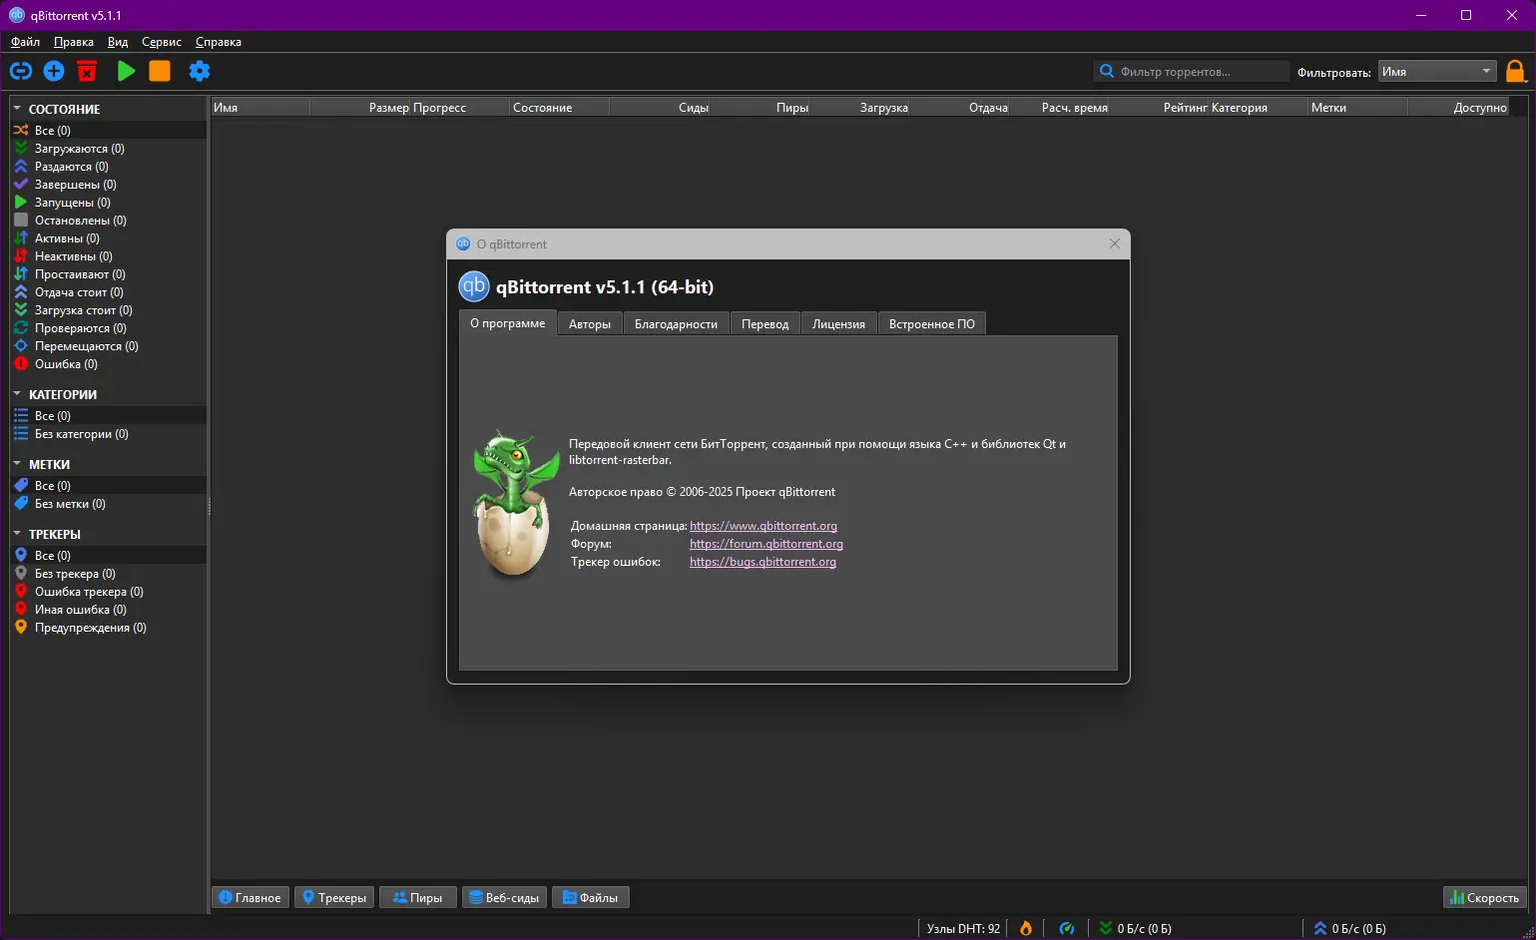Screen dimensions: 1536x940
Task: Select the 'Ошибка трекера (0)' tracker filter
Action: click(x=109, y=592)
